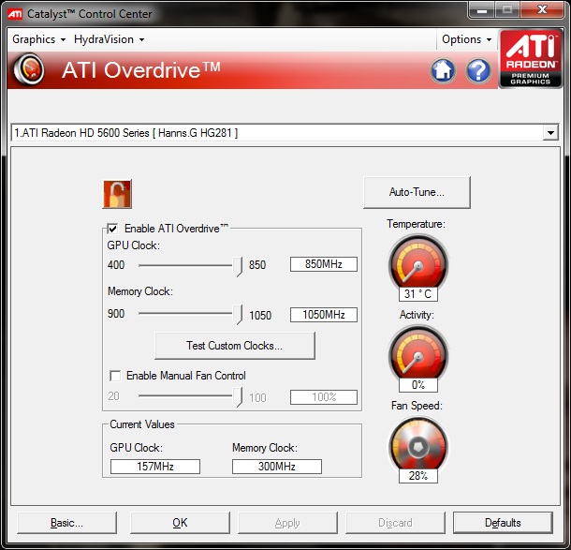Click the Auto-Tune... button
This screenshot has width=571, height=550.
click(x=417, y=192)
